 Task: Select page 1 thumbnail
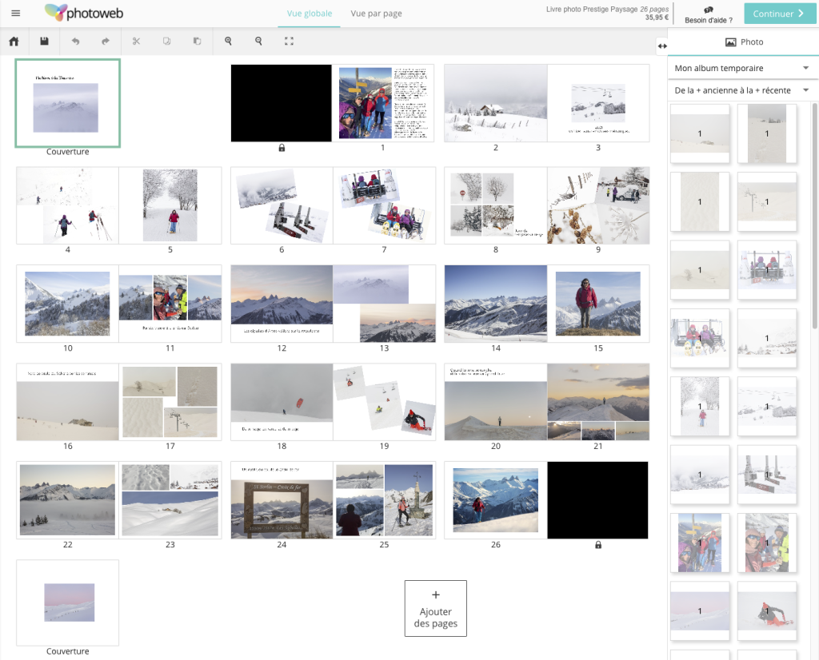pyautogui.click(x=383, y=103)
